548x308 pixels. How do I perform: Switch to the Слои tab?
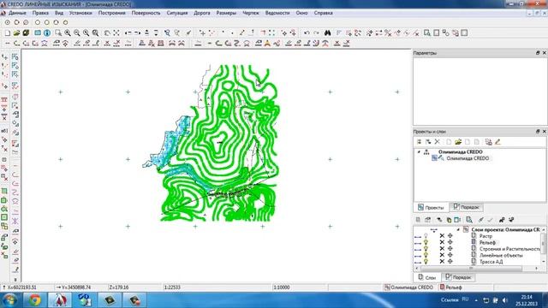pyautogui.click(x=427, y=277)
